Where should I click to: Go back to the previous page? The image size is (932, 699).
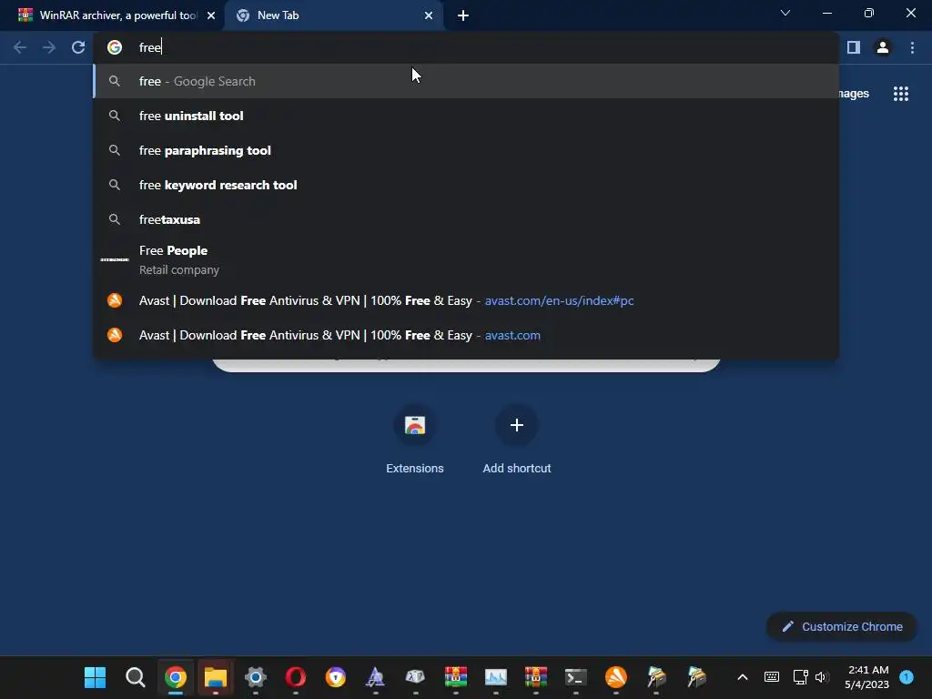coord(20,47)
